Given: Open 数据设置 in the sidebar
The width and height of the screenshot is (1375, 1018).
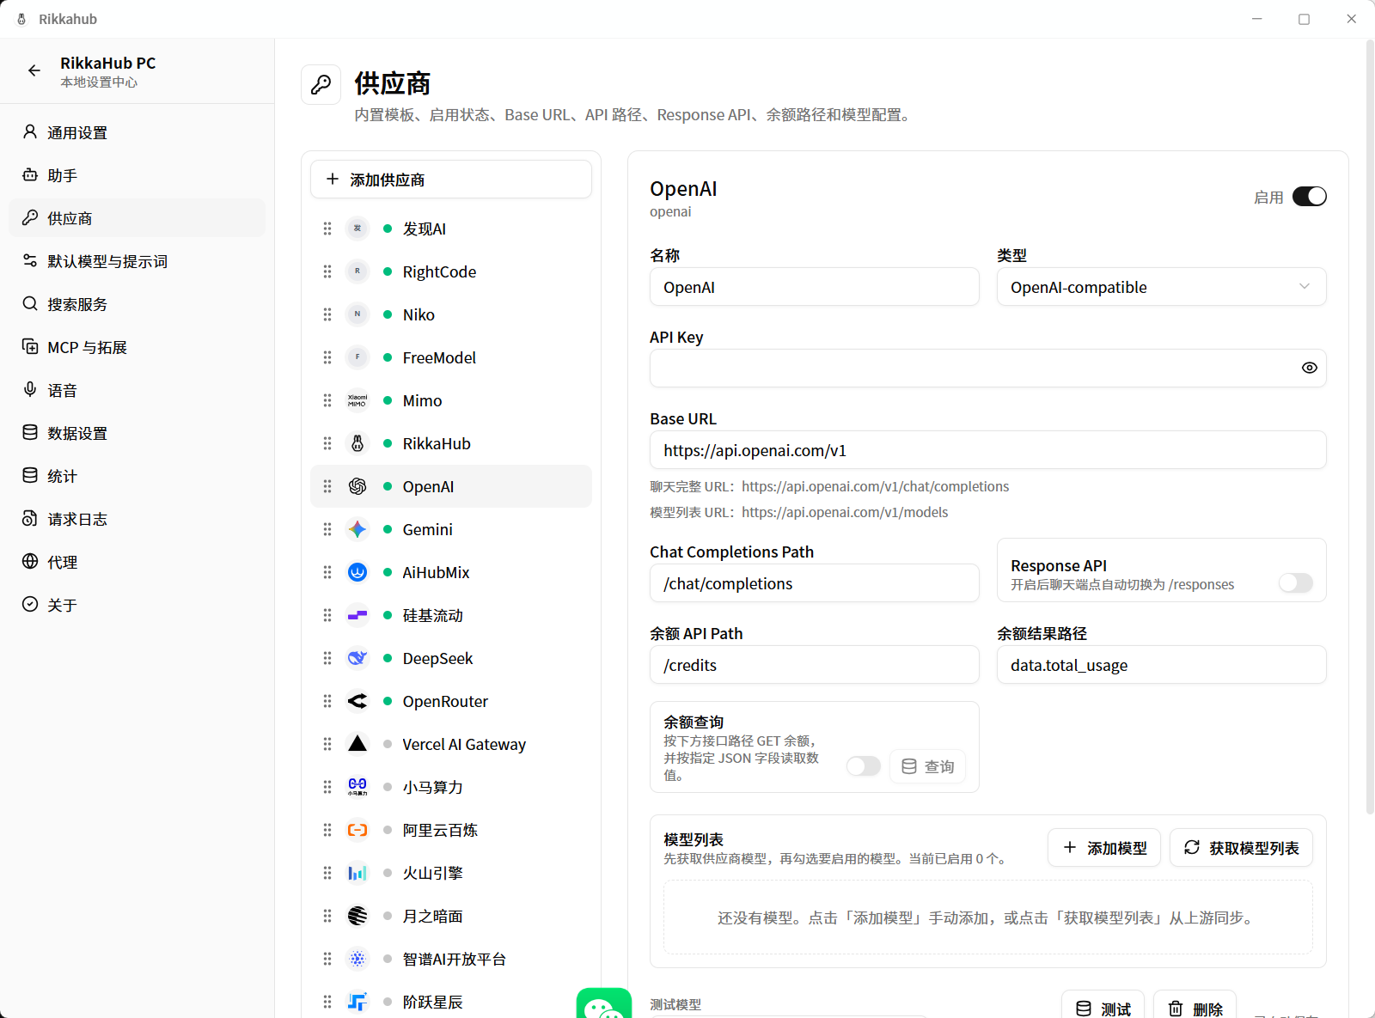Looking at the screenshot, I should (x=137, y=433).
